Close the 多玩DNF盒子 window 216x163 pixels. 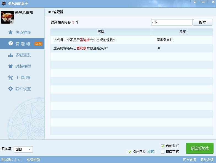tap(213, 2)
